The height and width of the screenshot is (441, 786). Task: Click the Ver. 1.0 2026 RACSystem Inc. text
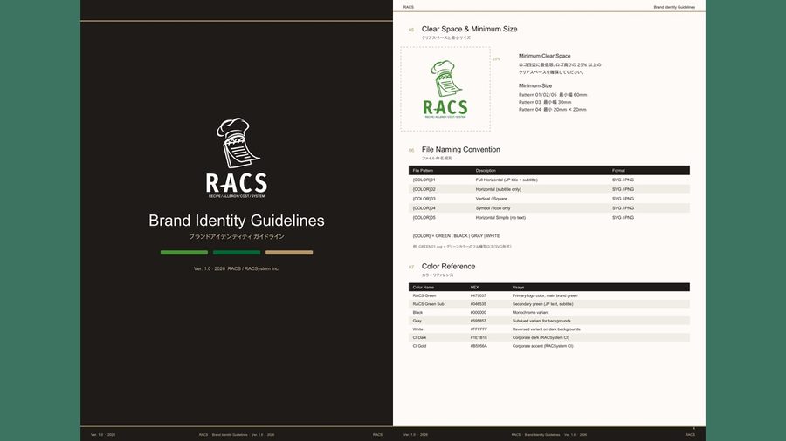tap(237, 268)
